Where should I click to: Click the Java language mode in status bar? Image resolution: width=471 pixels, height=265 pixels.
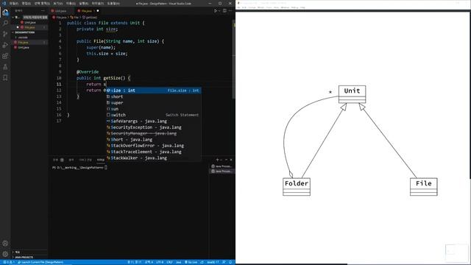pos(178,262)
